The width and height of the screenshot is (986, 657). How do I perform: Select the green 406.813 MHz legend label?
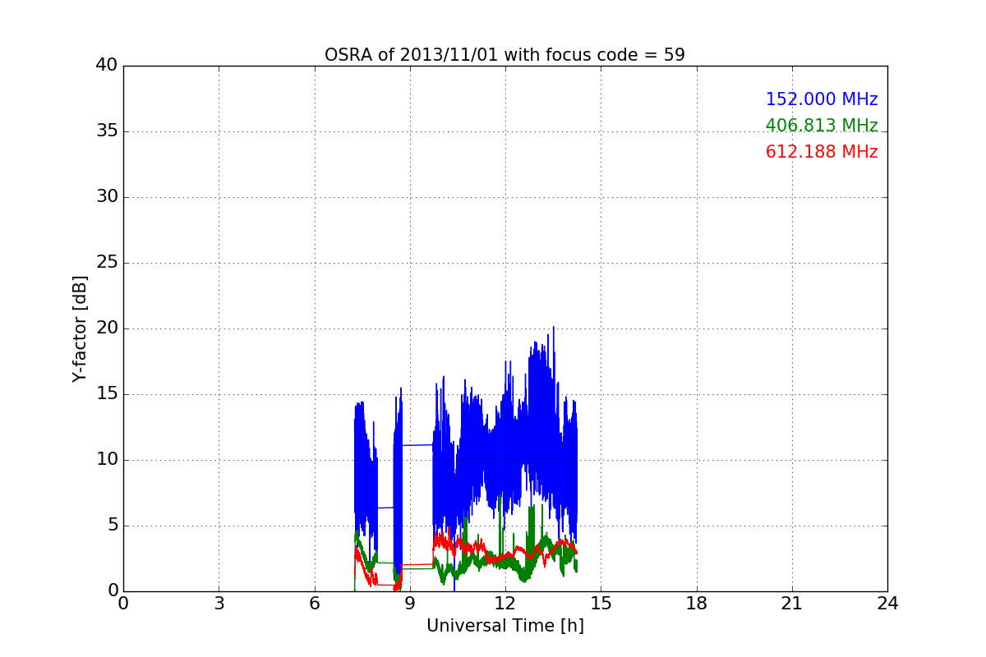click(822, 126)
